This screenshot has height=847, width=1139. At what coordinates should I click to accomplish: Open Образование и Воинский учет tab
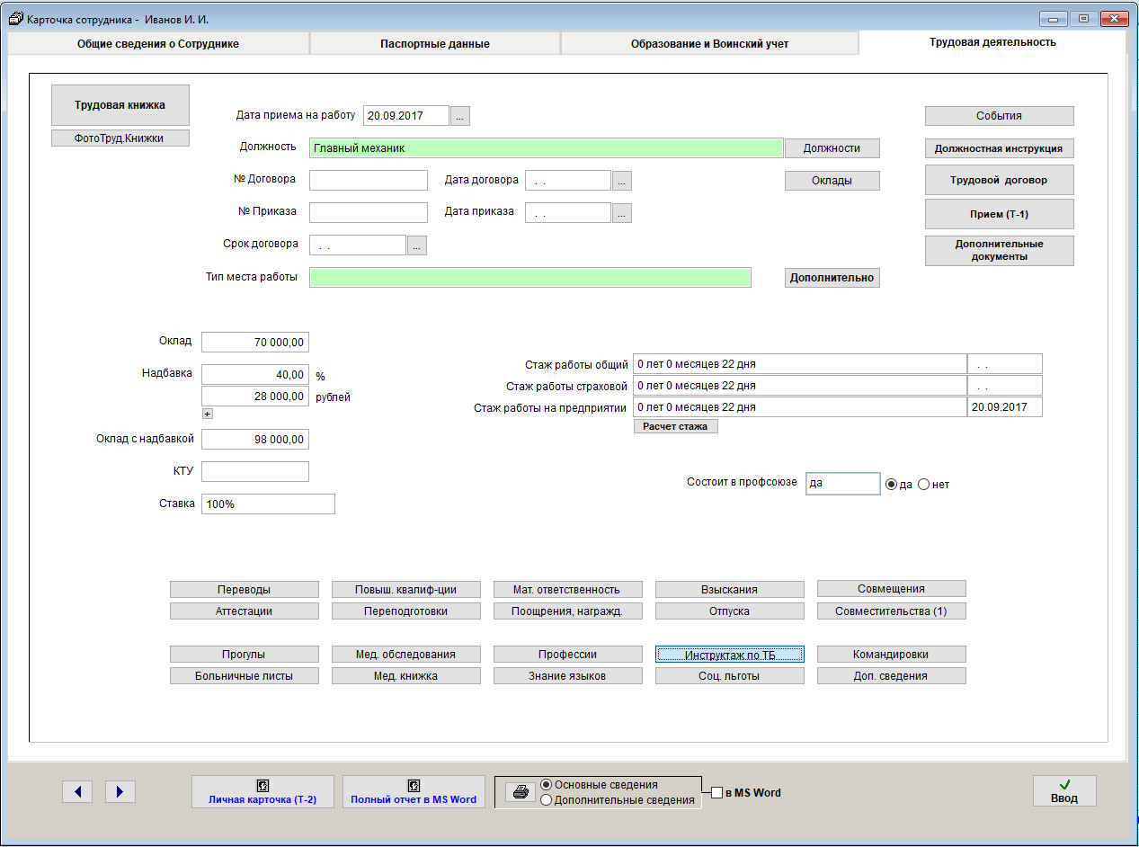coord(709,44)
